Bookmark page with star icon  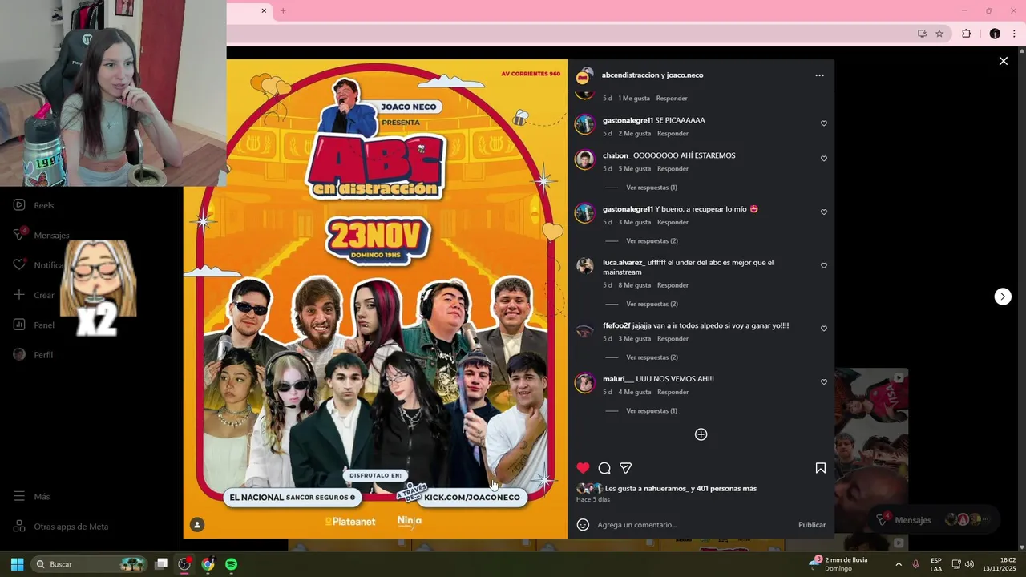[939, 34]
